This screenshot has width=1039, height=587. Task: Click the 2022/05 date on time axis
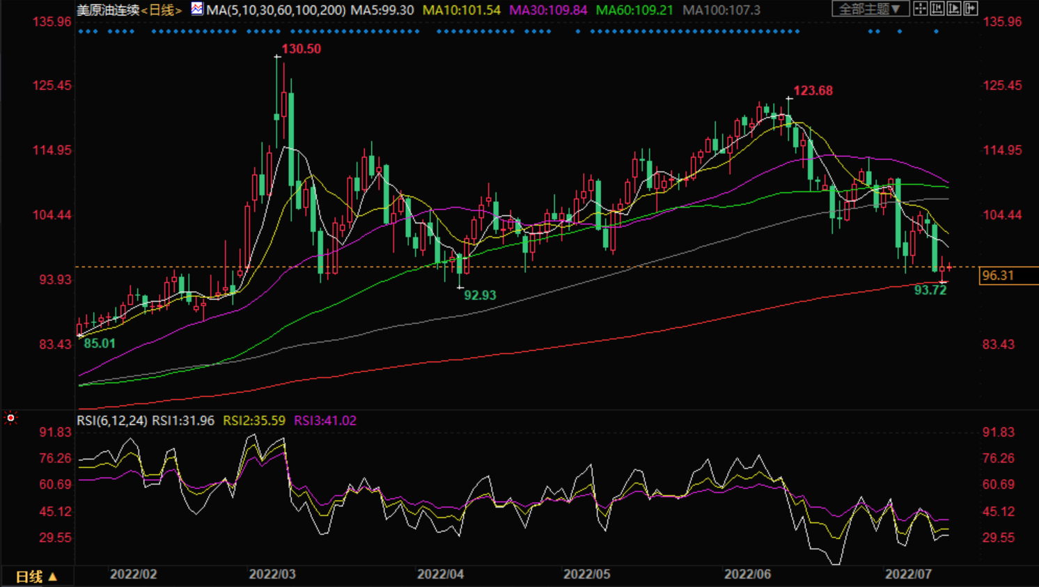(586, 574)
